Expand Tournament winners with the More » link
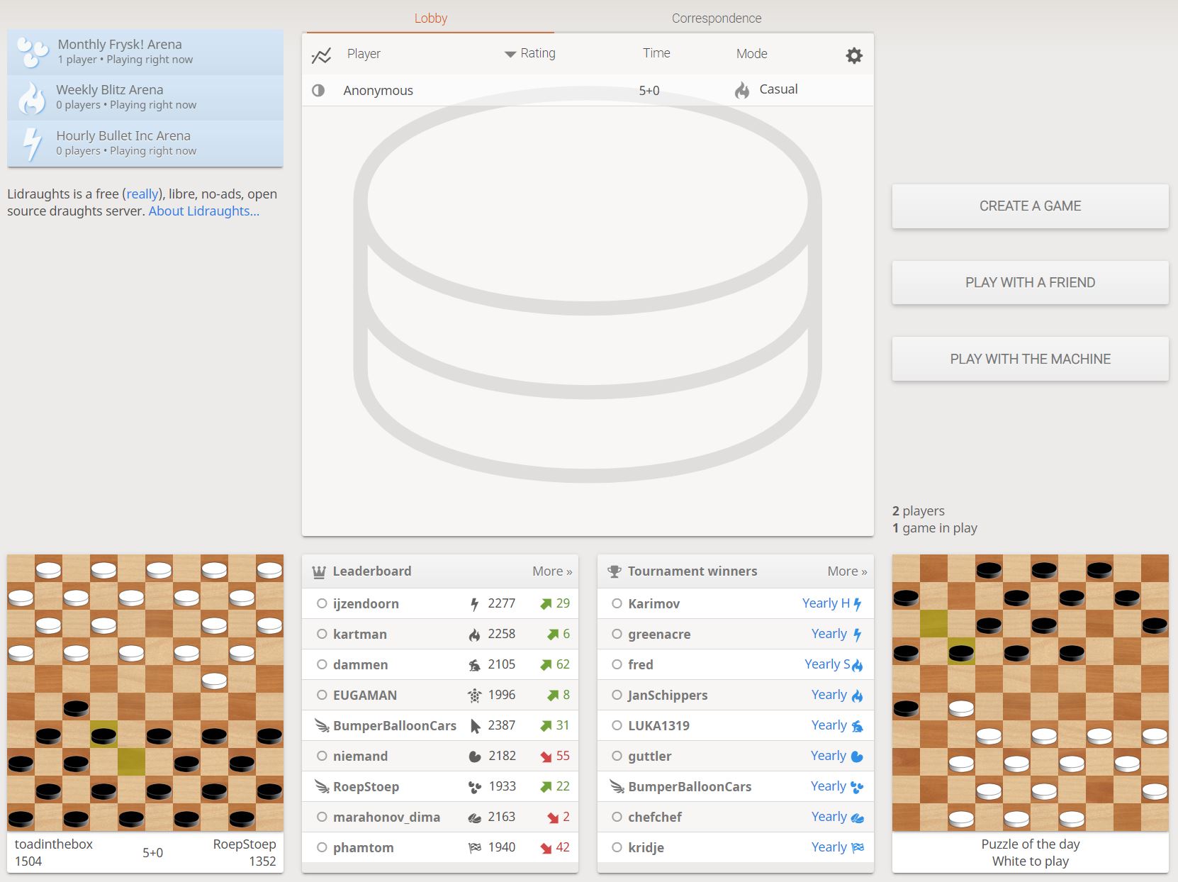Image resolution: width=1178 pixels, height=882 pixels. pyautogui.click(x=847, y=571)
